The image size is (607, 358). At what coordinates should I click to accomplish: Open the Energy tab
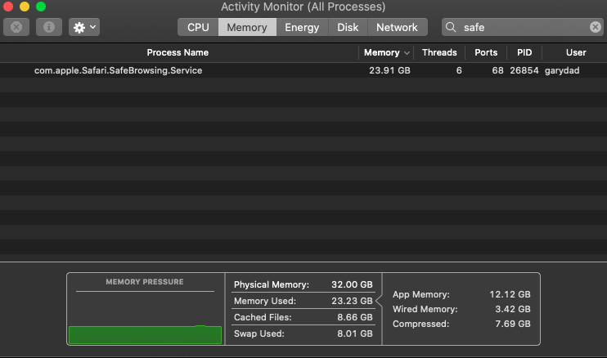pos(302,27)
